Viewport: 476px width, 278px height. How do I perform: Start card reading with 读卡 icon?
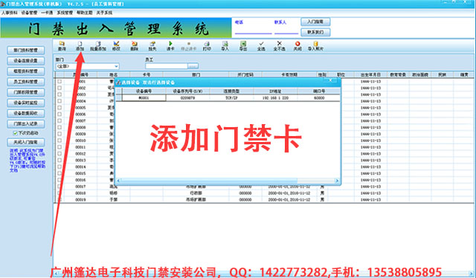(170, 46)
